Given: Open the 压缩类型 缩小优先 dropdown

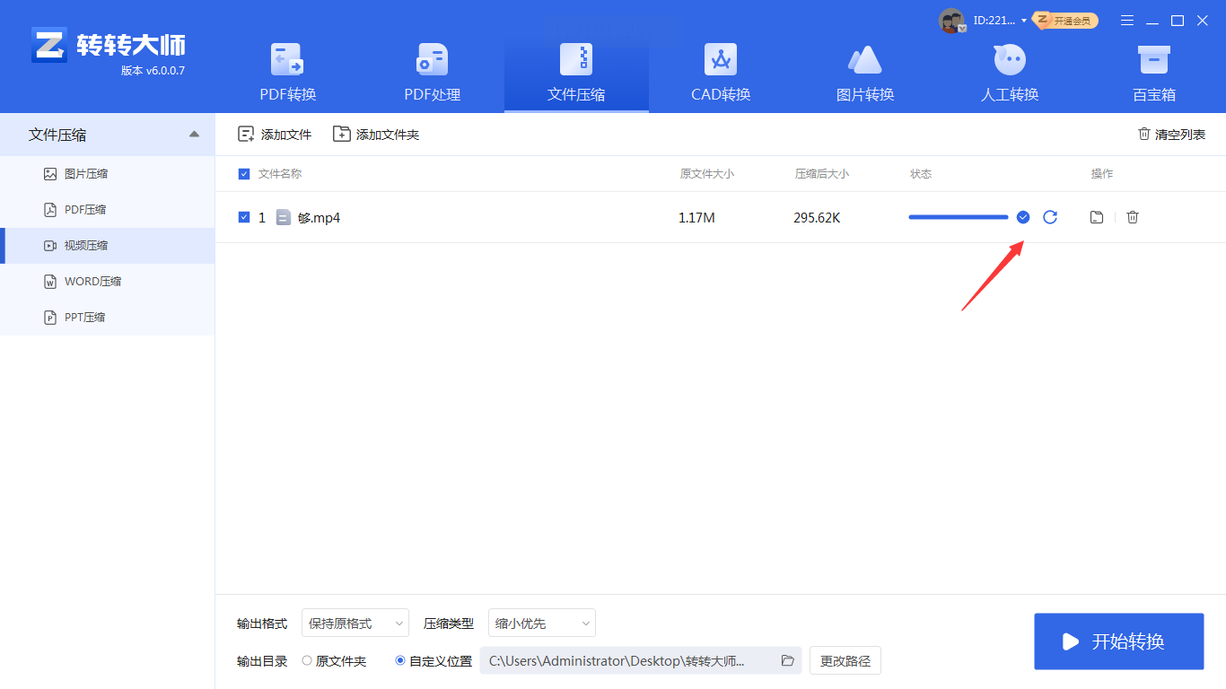Looking at the screenshot, I should point(542,623).
